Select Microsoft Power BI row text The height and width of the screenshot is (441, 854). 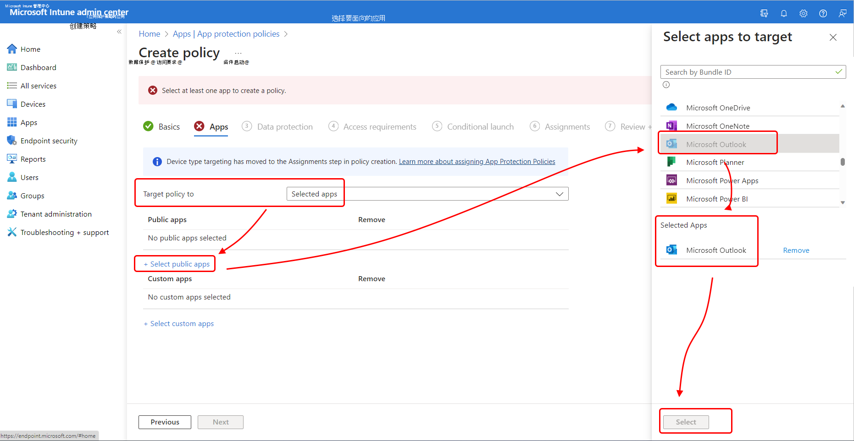click(717, 199)
